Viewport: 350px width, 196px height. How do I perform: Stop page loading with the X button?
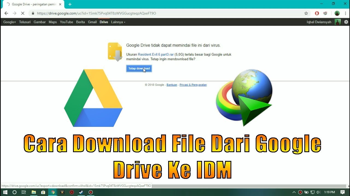tap(23, 13)
